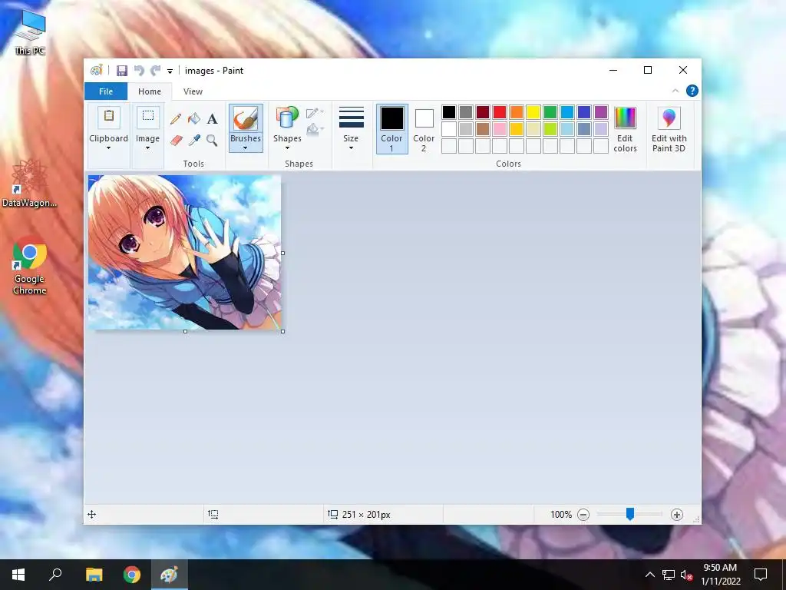Click the canvas bottom-right resize handle
Viewport: 786px width, 590px height.
click(283, 332)
